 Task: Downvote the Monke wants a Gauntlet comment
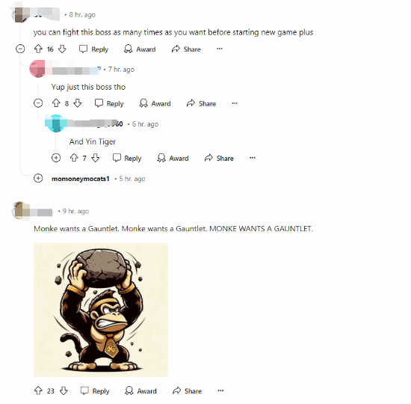click(x=64, y=391)
